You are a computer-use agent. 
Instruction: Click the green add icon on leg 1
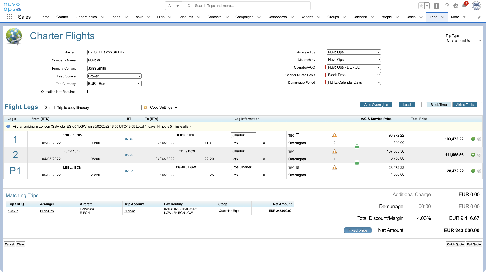pyautogui.click(x=473, y=139)
